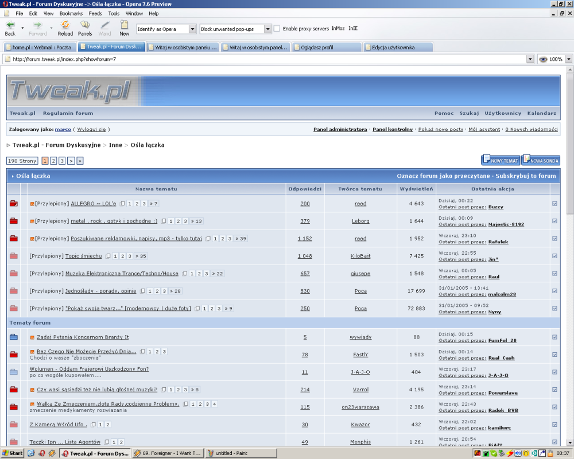The width and height of the screenshot is (574, 459).
Task: Click new-post icon before metal, rock topic
Action: tap(32, 221)
